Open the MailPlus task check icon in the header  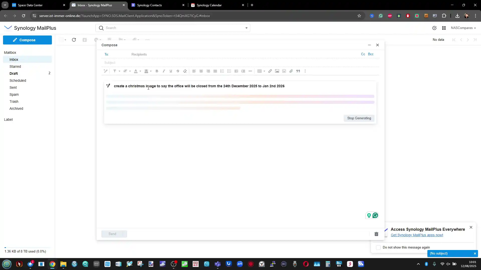434,28
